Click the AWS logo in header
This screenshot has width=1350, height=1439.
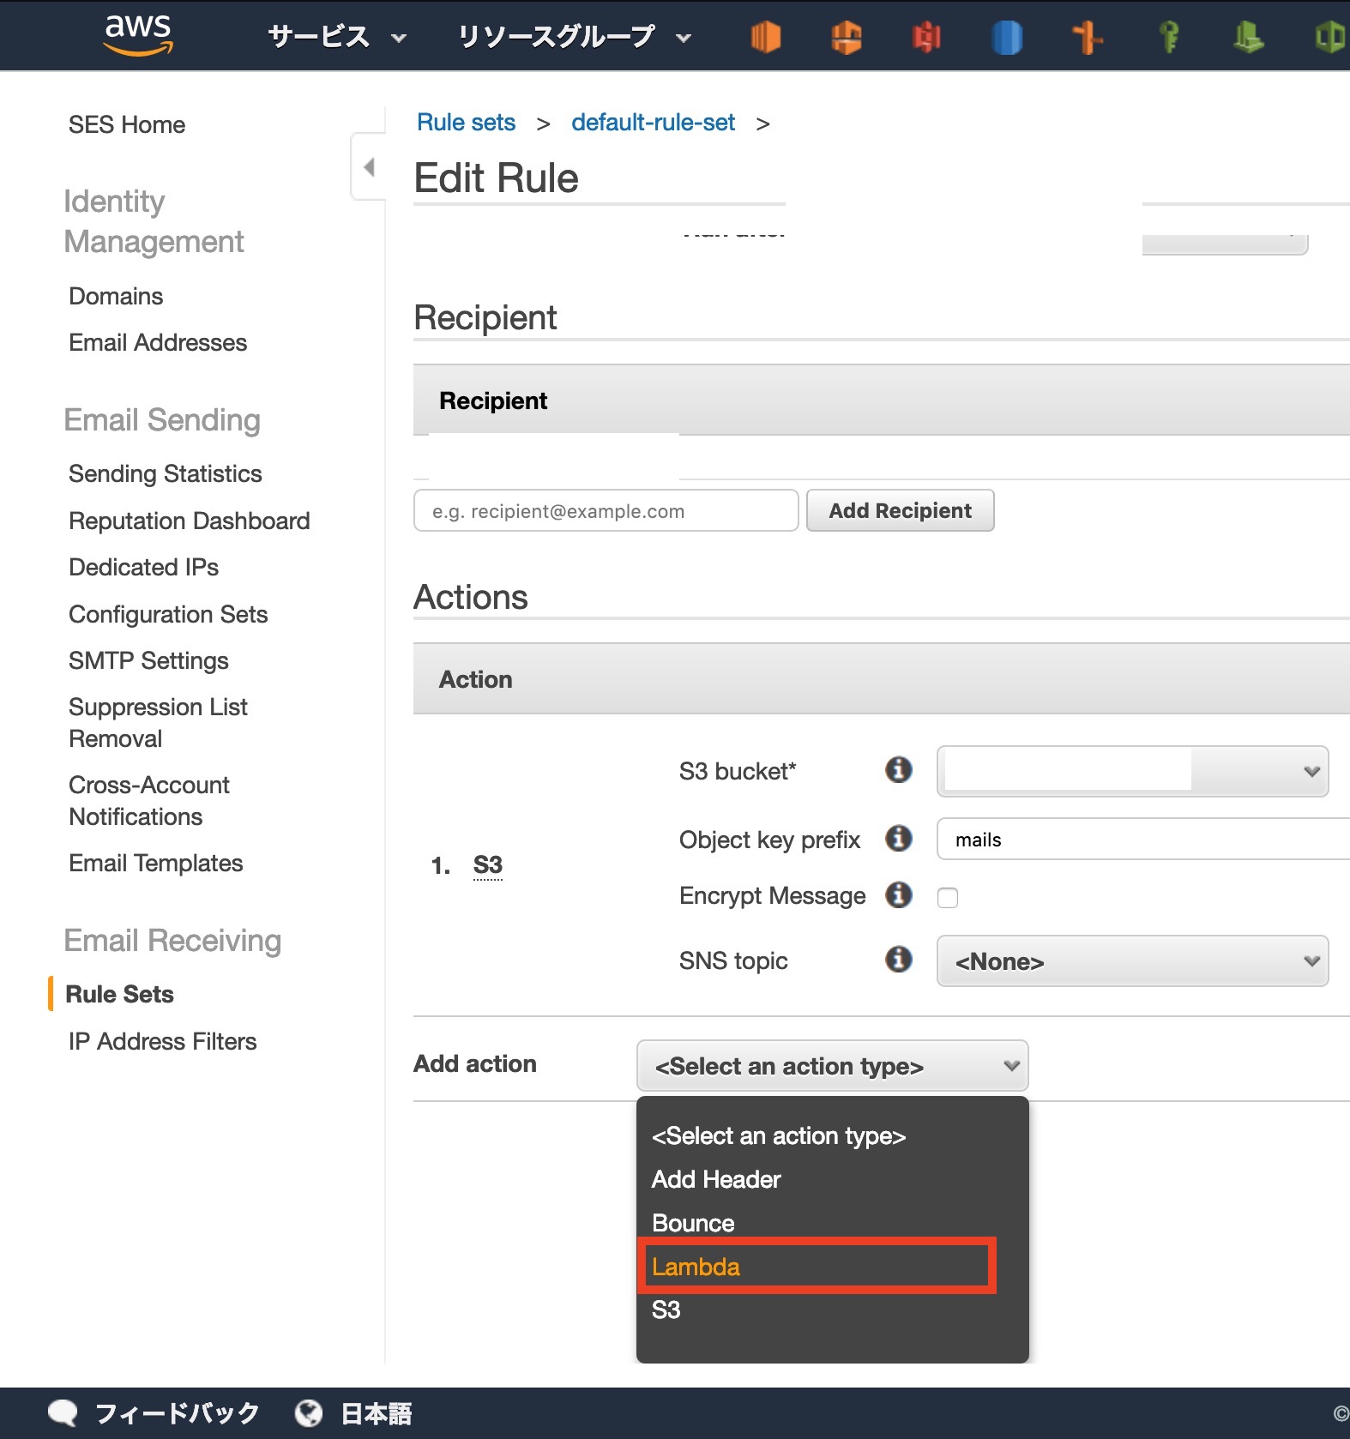(x=137, y=34)
